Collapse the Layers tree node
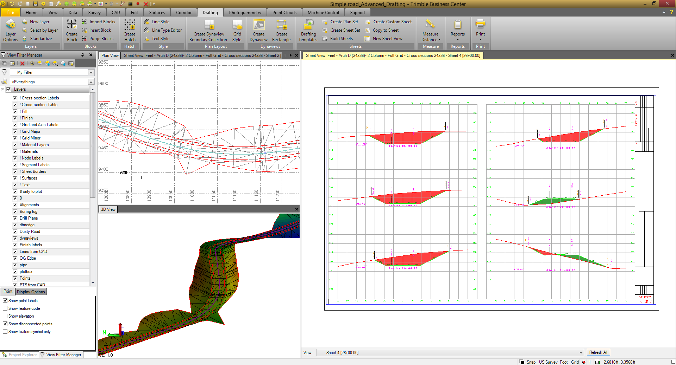 [x=3, y=90]
